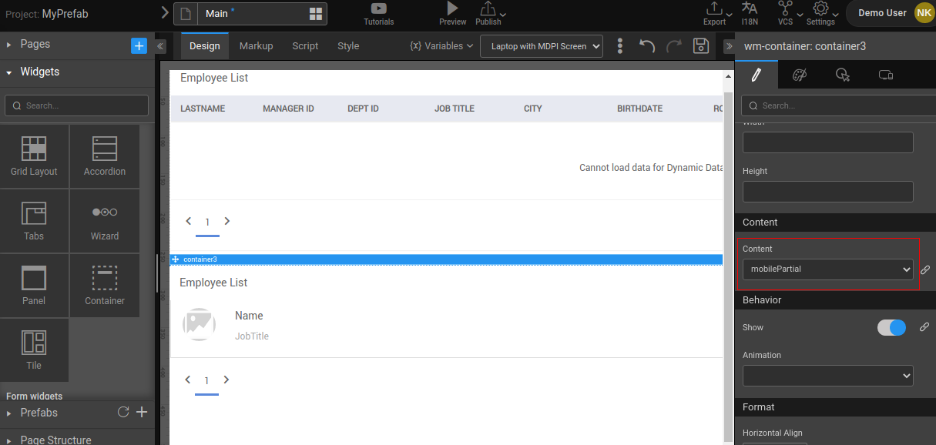Viewport: 936px width, 445px height.
Task: Click the bind link icon next to Content
Action: [x=925, y=269]
